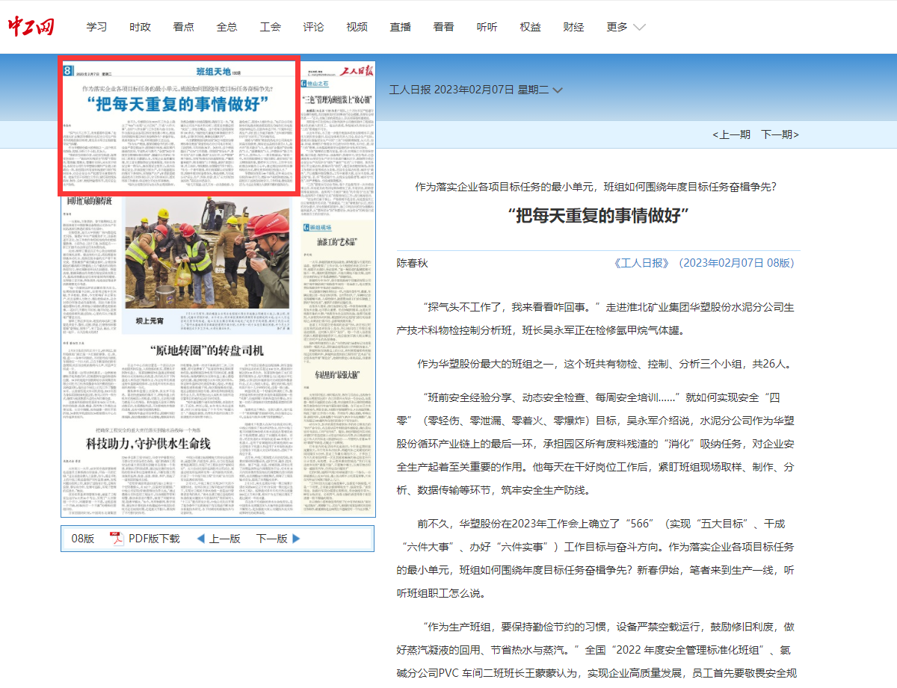Download the page via PDF版下载
The image size is (897, 688).
point(154,539)
